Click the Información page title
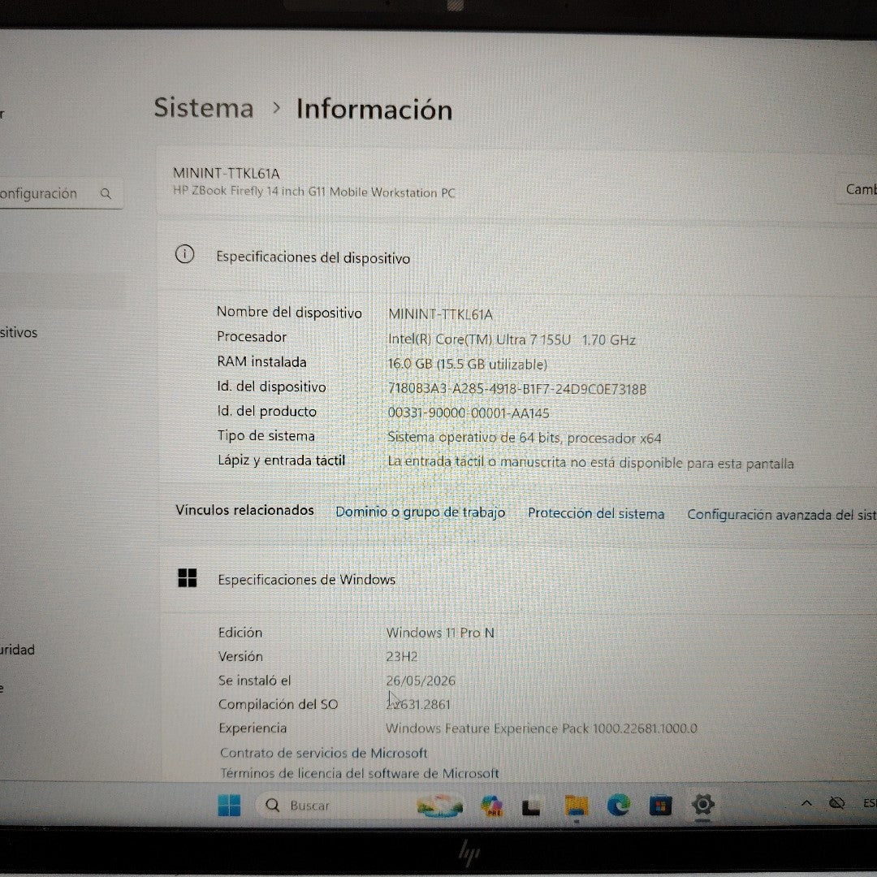This screenshot has width=877, height=877. pyautogui.click(x=374, y=109)
